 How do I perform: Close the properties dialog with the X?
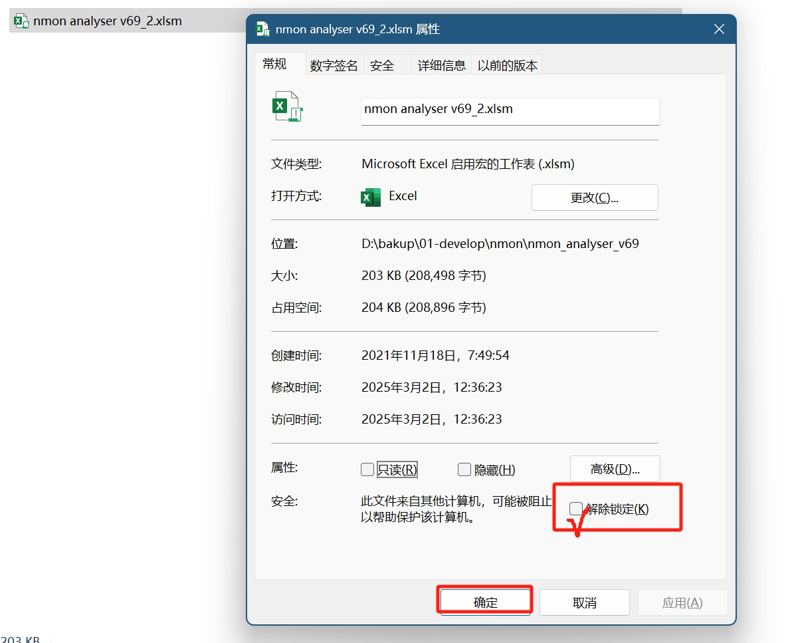[718, 29]
